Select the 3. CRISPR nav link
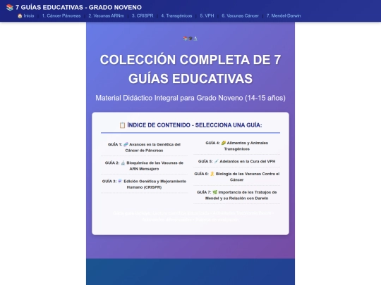 click(x=143, y=15)
